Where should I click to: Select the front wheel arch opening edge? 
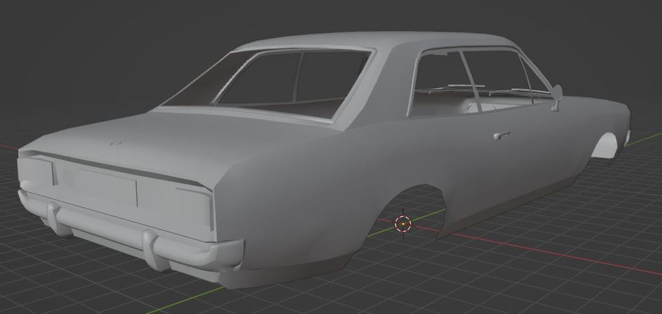tap(605, 146)
